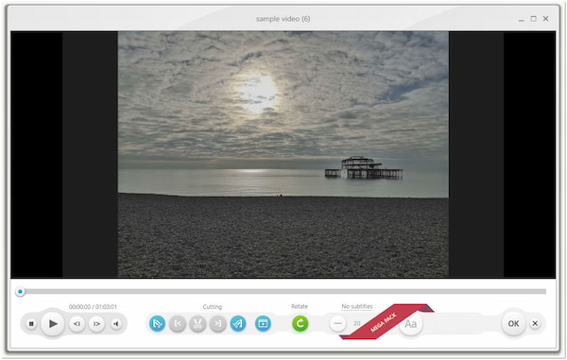The image size is (567, 360).
Task: Open the Aa subtitle font settings
Action: (410, 324)
